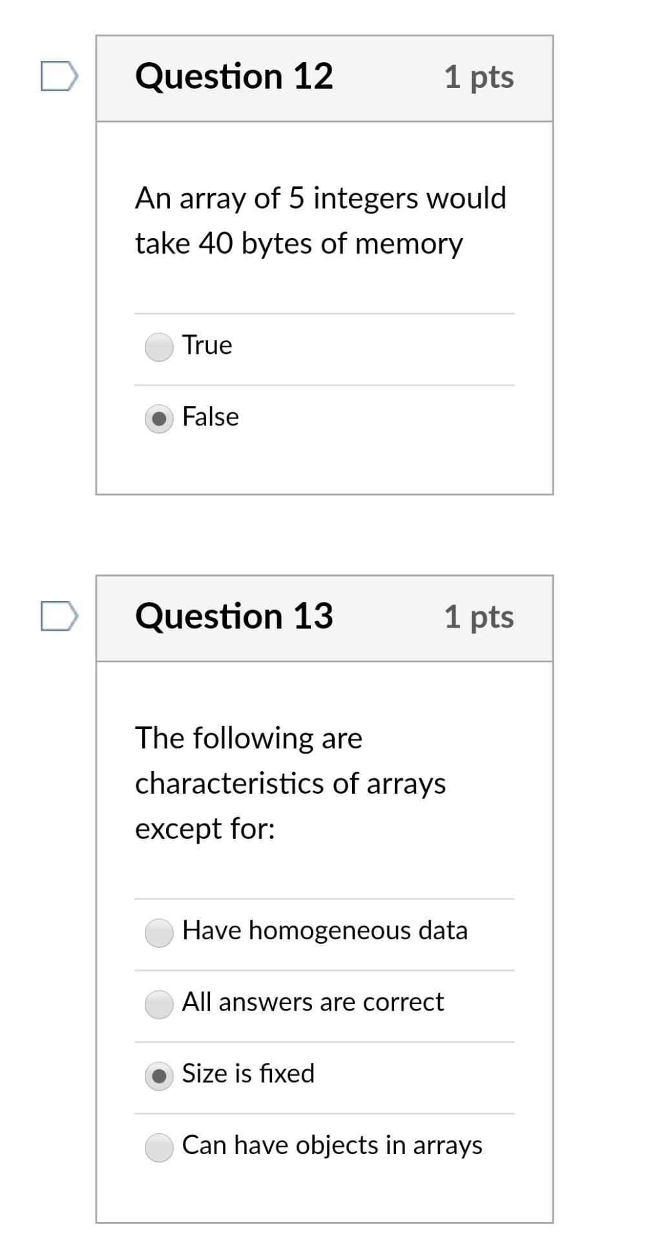Screen dimensions: 663x1242
Task: Click the Question 13 heading
Action: pos(234,616)
